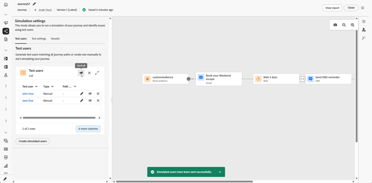Screen dimensions: 372x183
Task: Open Campaigns megaphone icon in sidebar
Action: click(5, 23)
